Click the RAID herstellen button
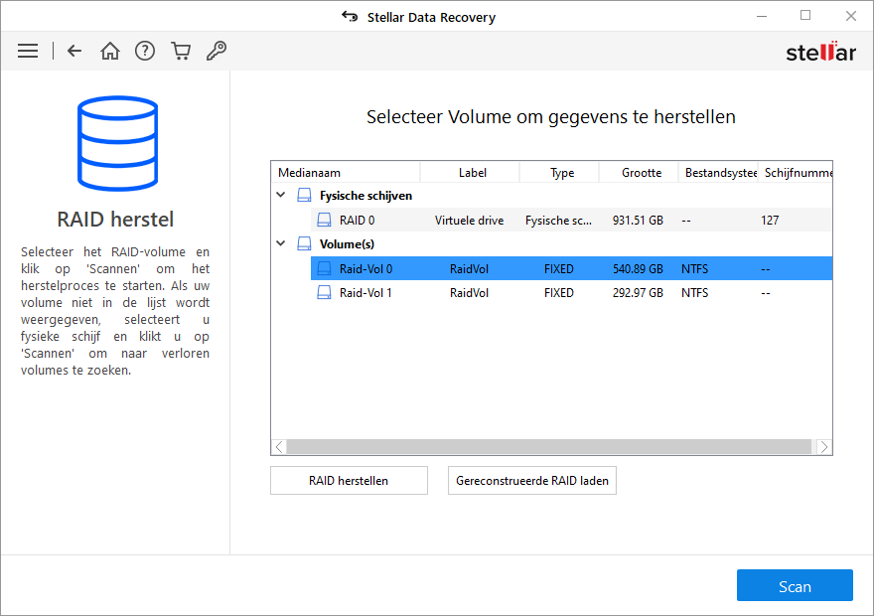 (x=349, y=481)
